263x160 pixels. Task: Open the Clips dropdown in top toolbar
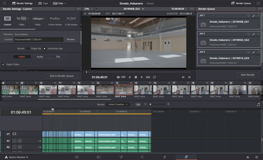59,3
